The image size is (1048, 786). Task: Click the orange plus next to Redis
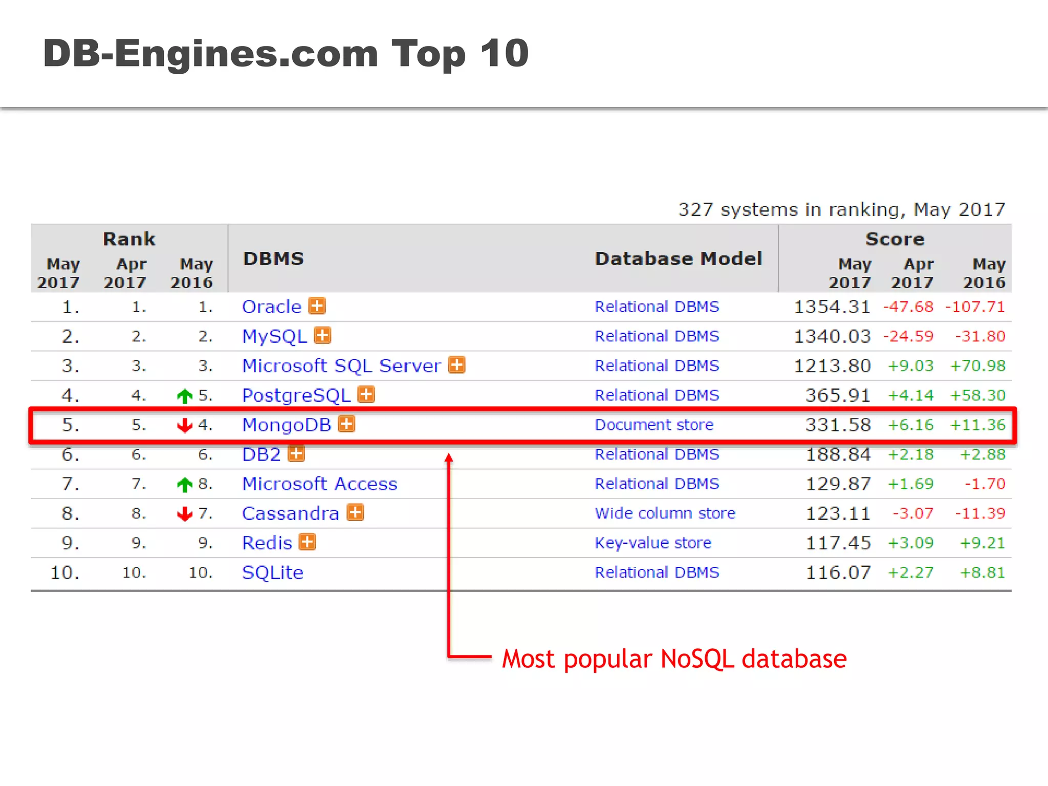[x=307, y=542]
